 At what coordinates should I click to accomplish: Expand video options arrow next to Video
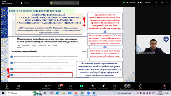(x=23, y=86)
